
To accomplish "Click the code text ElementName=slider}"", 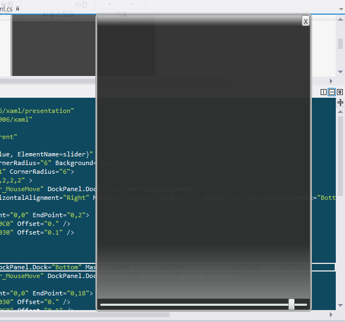I will 55,154.
